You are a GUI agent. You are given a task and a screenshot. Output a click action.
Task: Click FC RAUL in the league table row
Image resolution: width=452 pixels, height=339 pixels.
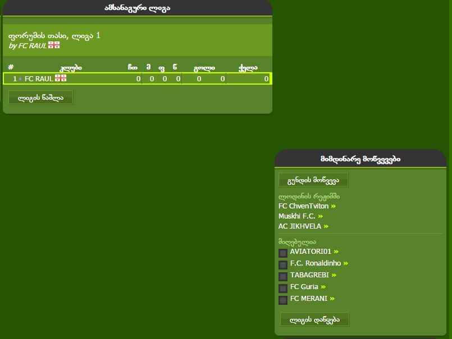pyautogui.click(x=39, y=79)
